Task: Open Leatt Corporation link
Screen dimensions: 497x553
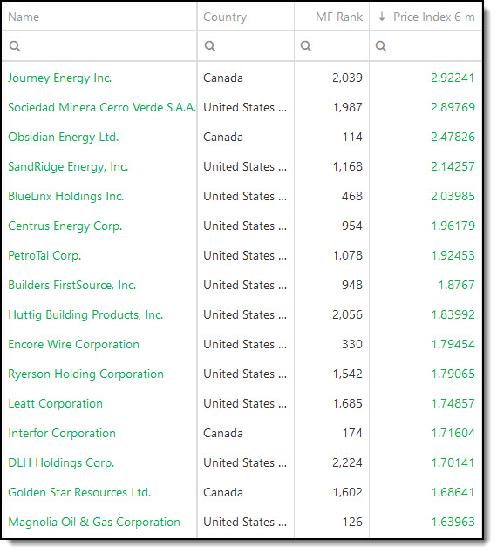Action: click(x=56, y=404)
